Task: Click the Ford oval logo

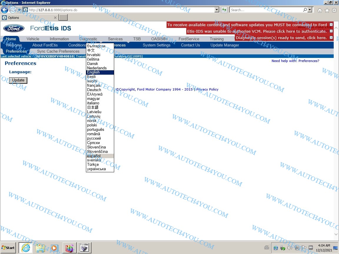Action: [x=14, y=28]
